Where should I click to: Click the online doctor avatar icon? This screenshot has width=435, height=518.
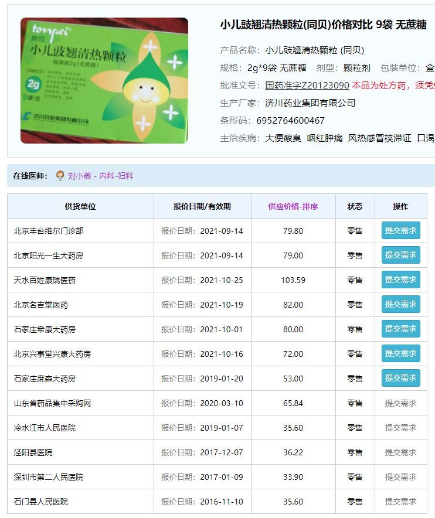60,176
